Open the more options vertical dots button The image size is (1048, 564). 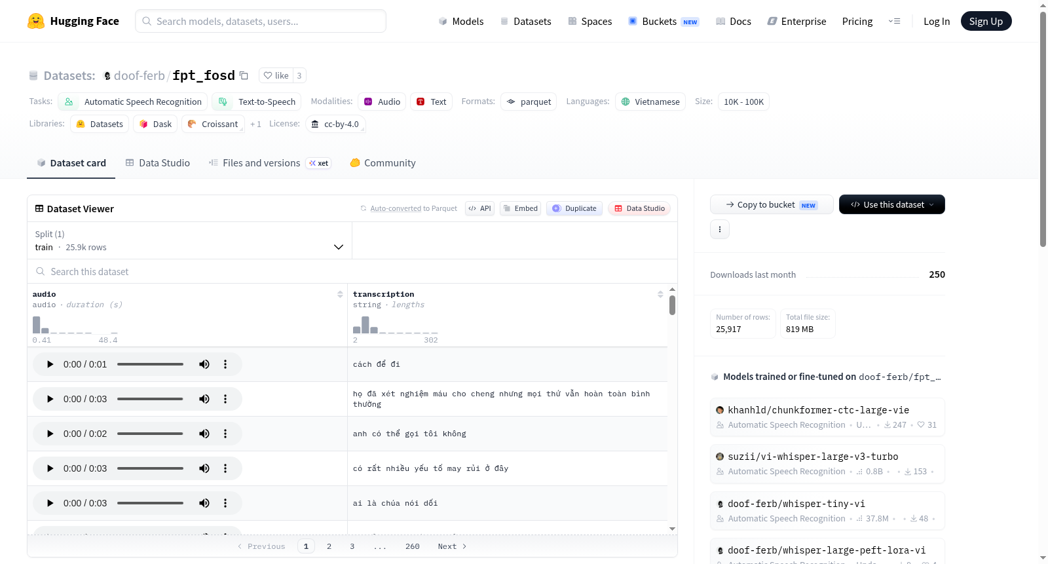click(720, 229)
